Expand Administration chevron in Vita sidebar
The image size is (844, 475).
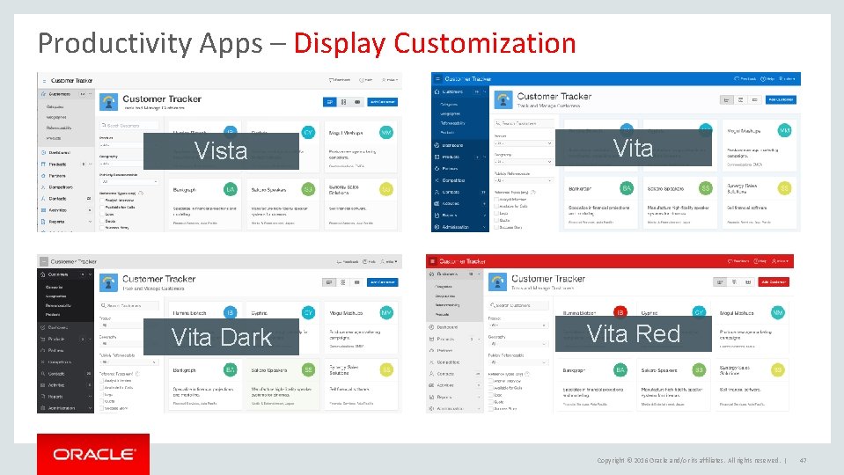click(484, 227)
